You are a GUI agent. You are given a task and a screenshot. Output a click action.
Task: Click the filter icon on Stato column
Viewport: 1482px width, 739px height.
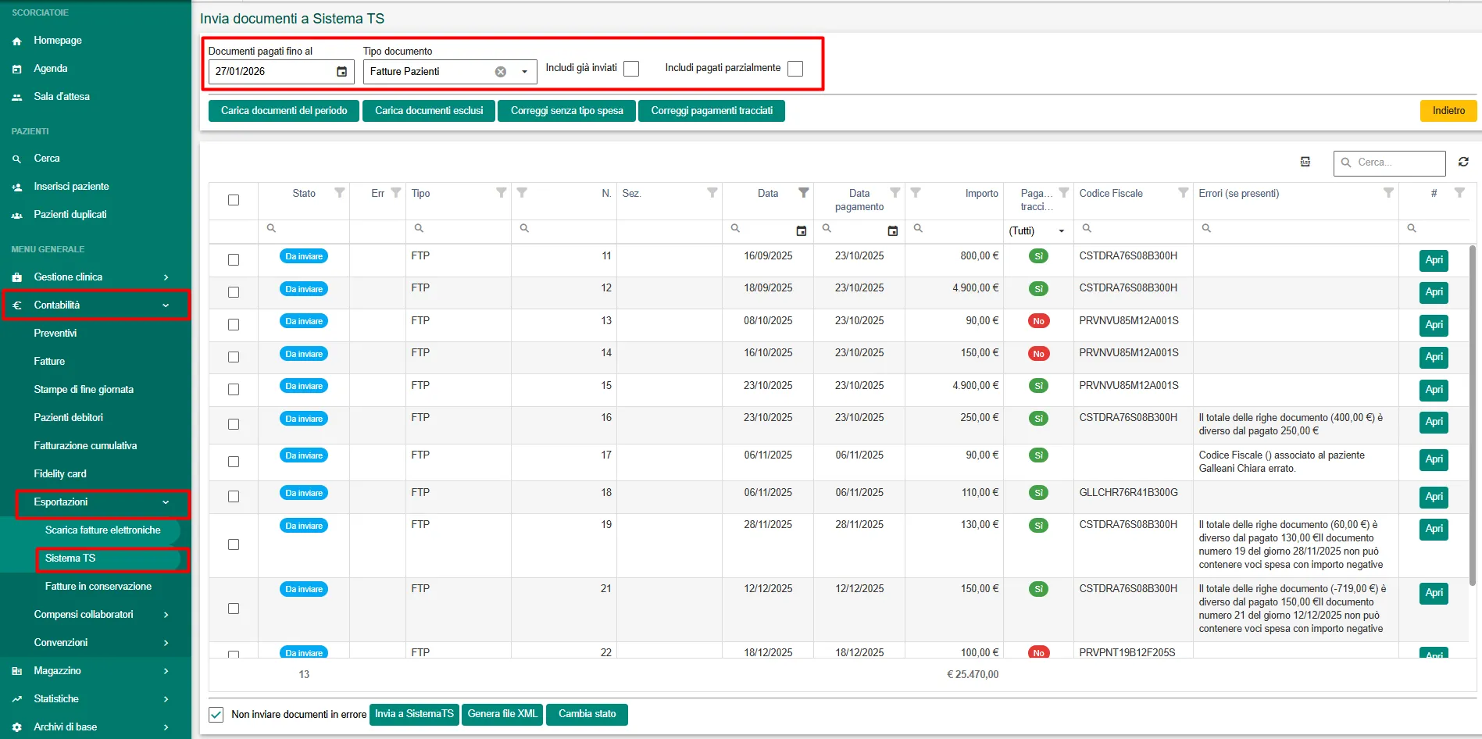340,193
